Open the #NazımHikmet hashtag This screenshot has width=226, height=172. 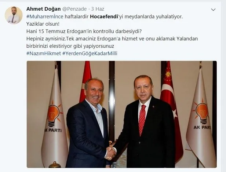click(44, 54)
